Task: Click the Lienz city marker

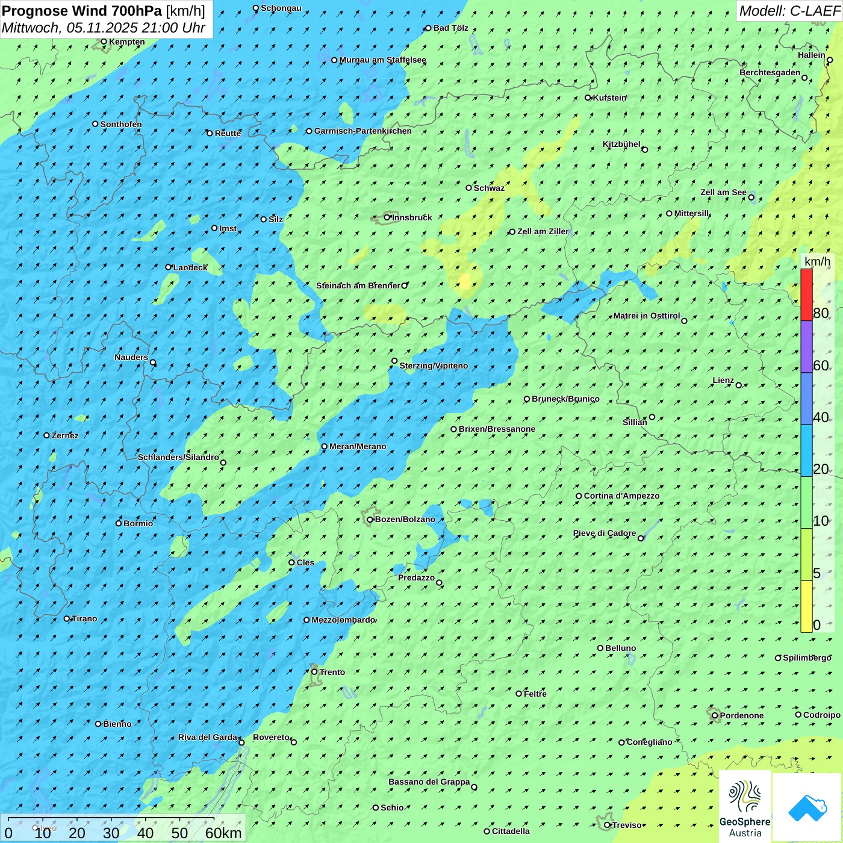Action: pos(739,385)
